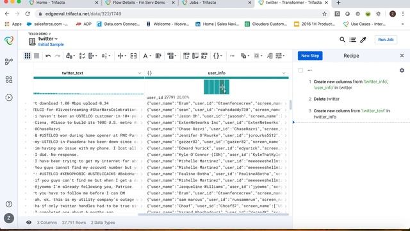Open recipe three-dots options menu
Image resolution: width=410 pixels, height=231 pixels.
click(310, 70)
